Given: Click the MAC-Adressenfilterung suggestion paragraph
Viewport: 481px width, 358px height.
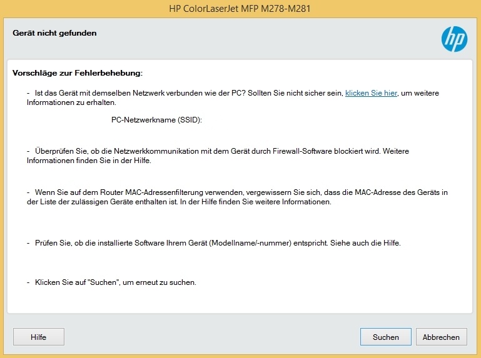Looking at the screenshot, I should (237, 197).
